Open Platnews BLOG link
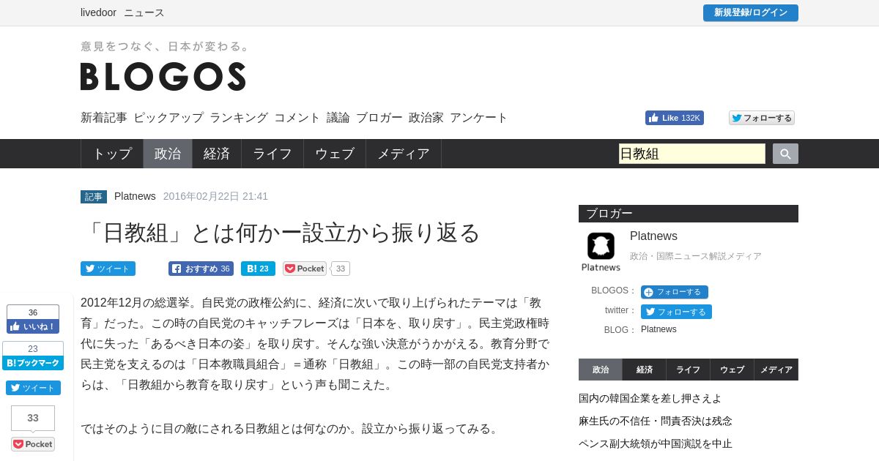This screenshot has width=879, height=461. point(659,329)
